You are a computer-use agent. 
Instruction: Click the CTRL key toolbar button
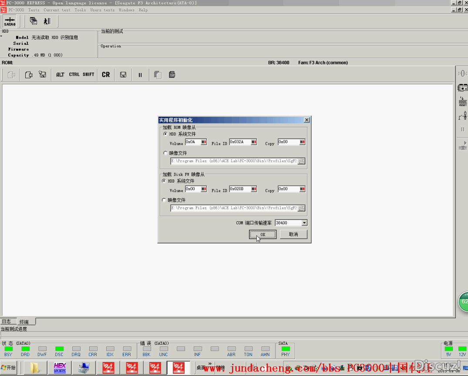coord(74,75)
